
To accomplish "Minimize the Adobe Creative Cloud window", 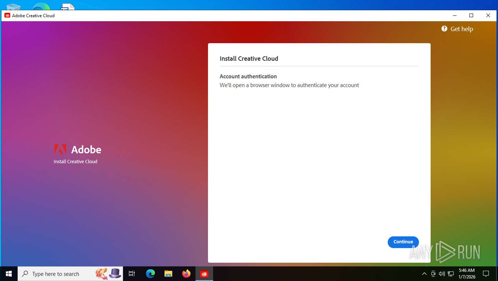I will click(454, 15).
